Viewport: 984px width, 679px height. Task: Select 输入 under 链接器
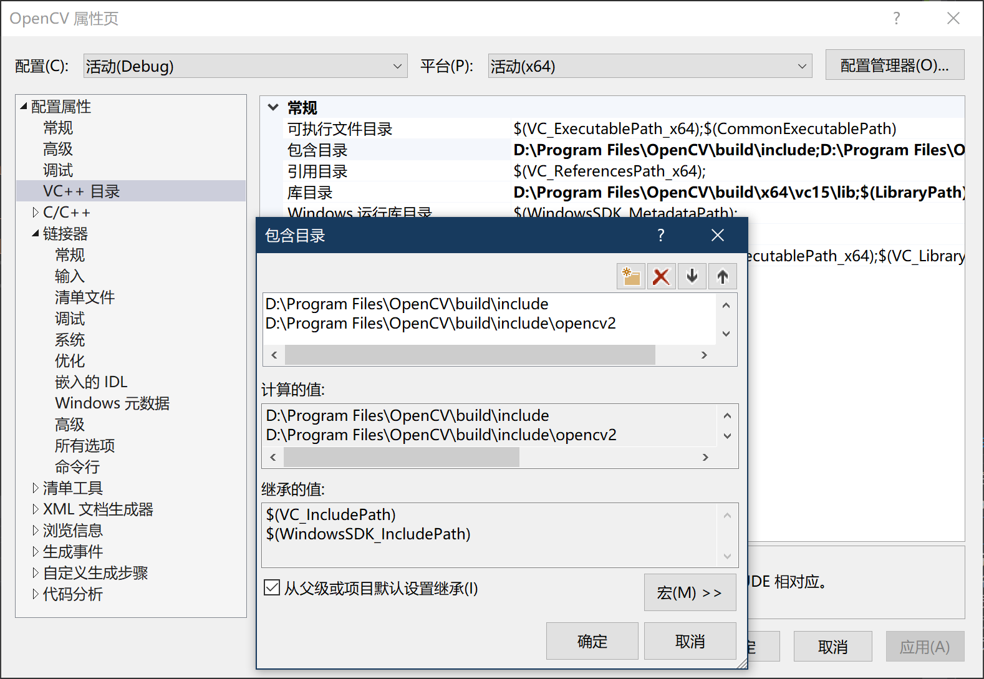pos(70,276)
